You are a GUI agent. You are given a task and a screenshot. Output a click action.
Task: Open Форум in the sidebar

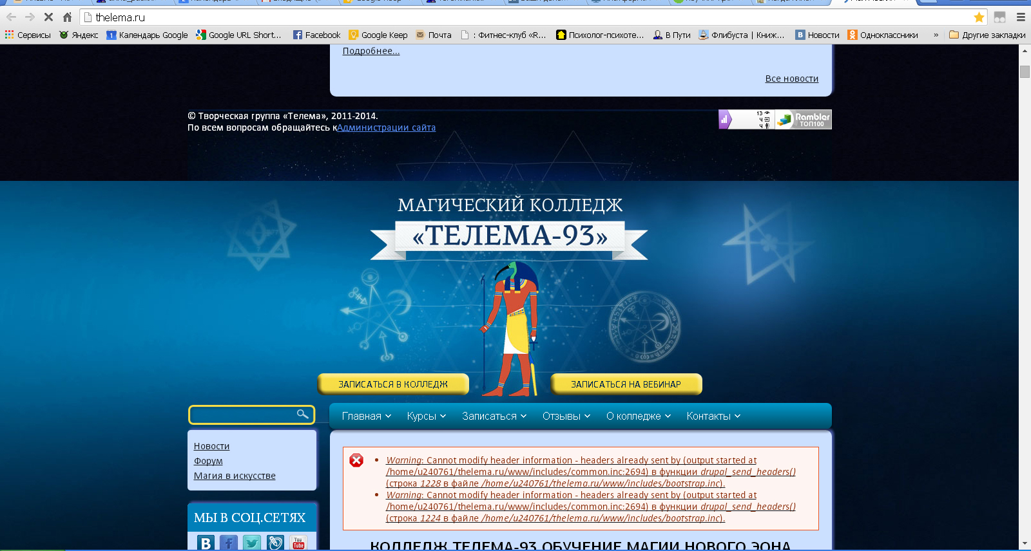click(x=208, y=461)
